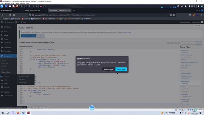204x115 pixels.
Task: Open Comments in WordPress sidebar
Action: click(7, 42)
